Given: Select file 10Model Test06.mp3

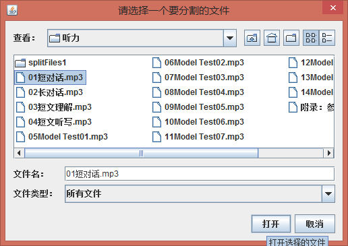Looking at the screenshot, I should (198, 122).
